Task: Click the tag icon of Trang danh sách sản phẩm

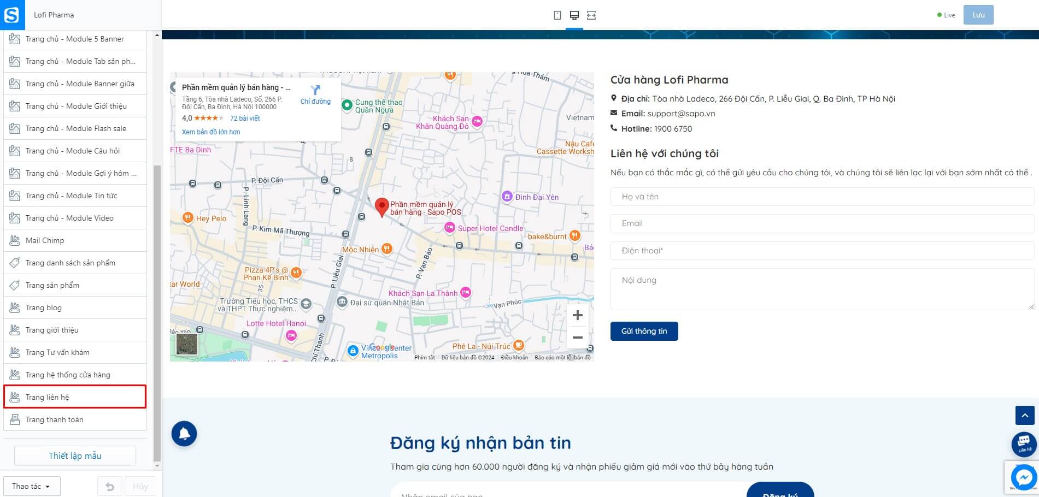Action: point(15,263)
